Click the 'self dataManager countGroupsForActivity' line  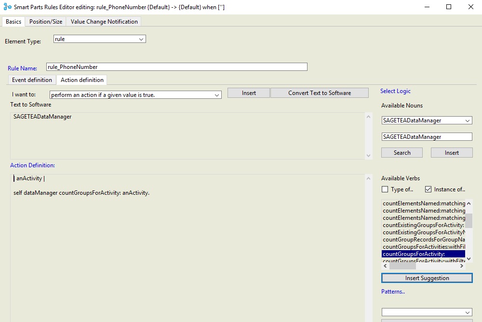(81, 193)
